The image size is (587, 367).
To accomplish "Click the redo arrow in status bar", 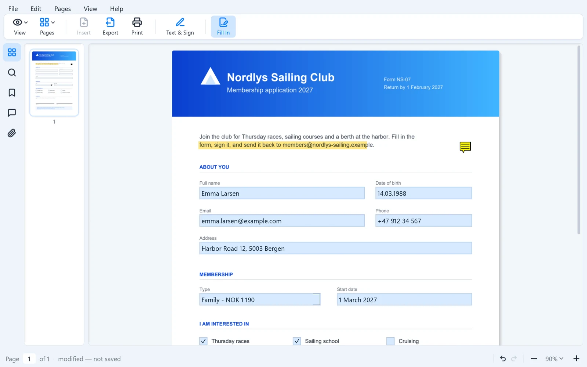I will point(514,359).
